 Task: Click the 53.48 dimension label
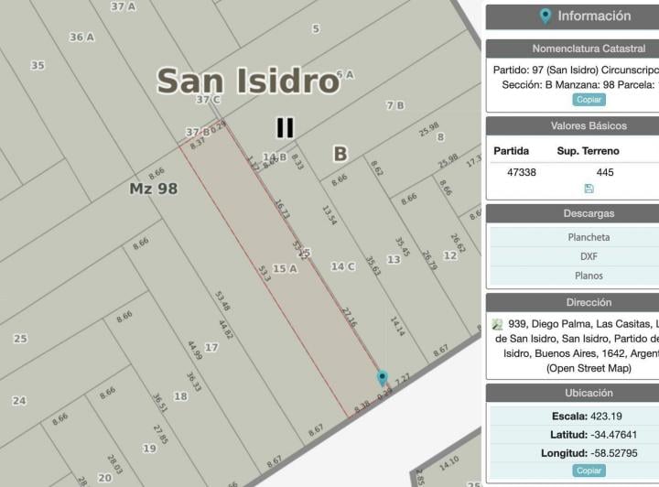tap(222, 301)
